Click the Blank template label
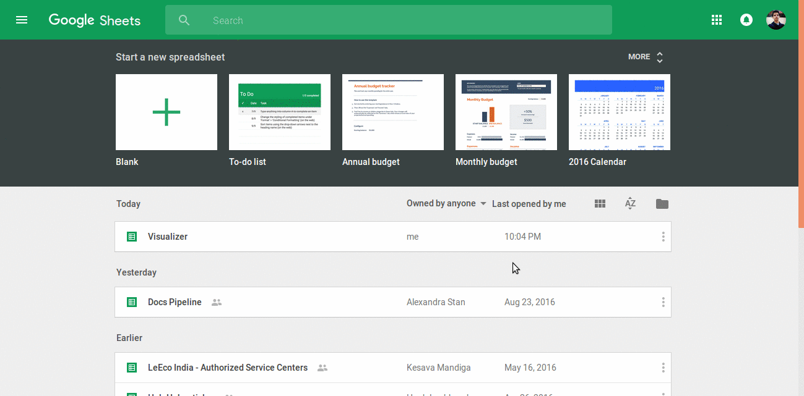804x396 pixels. point(127,162)
